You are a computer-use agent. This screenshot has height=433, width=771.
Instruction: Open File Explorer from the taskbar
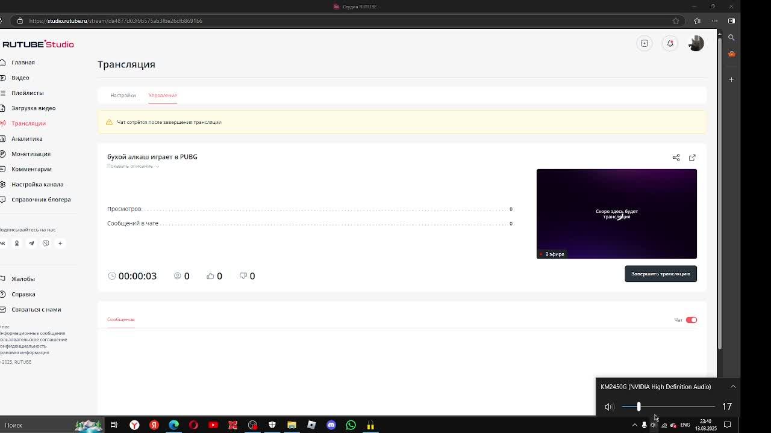[292, 425]
